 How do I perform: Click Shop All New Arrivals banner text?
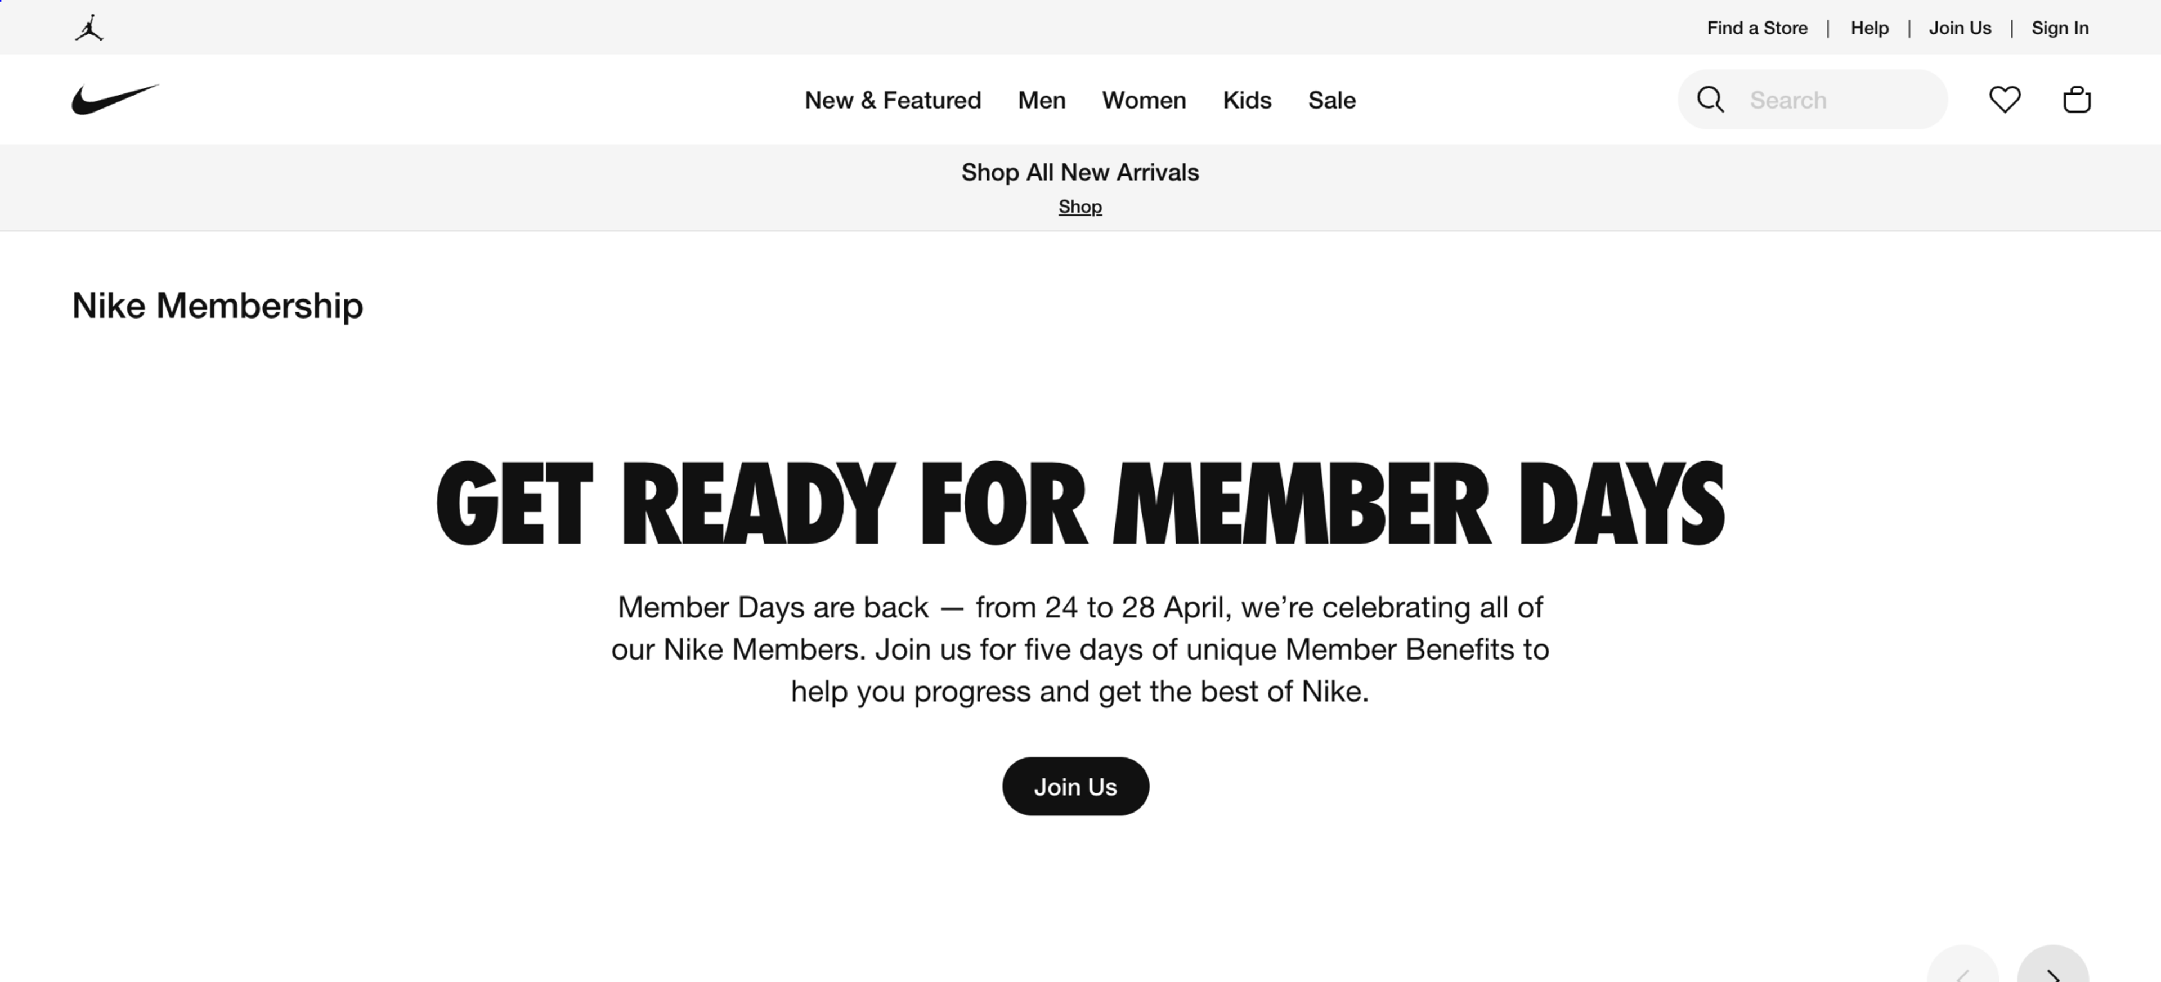pyautogui.click(x=1080, y=172)
